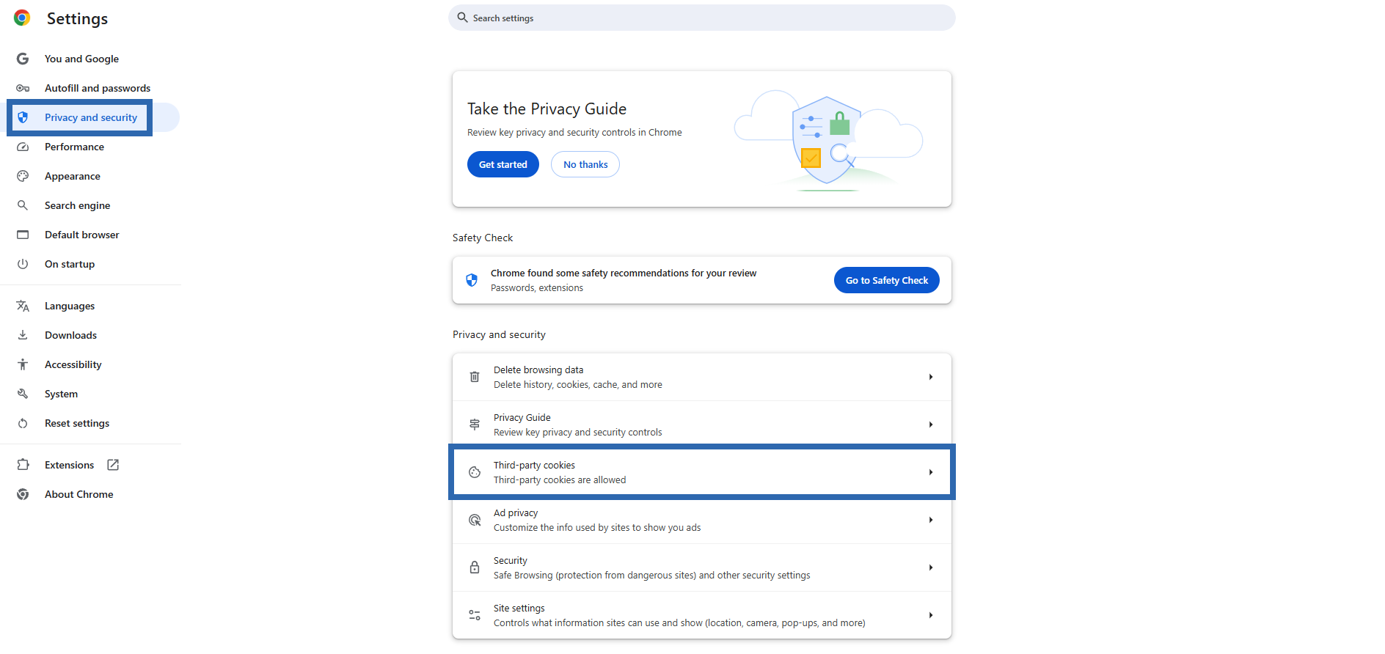The image size is (1385, 654).
Task: Click the puzzle piece icon for Extensions
Action: point(23,465)
